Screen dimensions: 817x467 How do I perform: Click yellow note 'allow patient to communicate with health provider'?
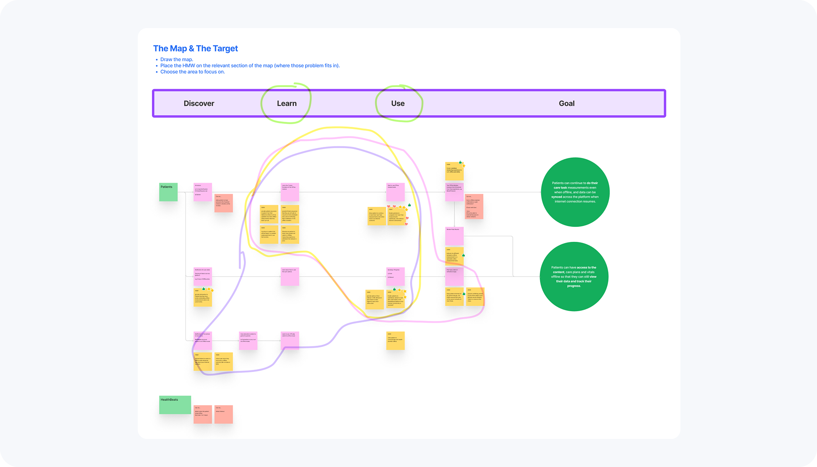pyautogui.click(x=395, y=341)
